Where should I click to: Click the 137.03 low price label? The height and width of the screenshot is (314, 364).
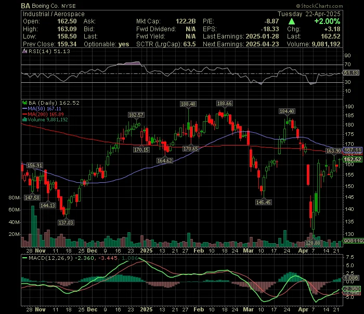[66, 223]
